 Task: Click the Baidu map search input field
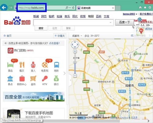73,22
